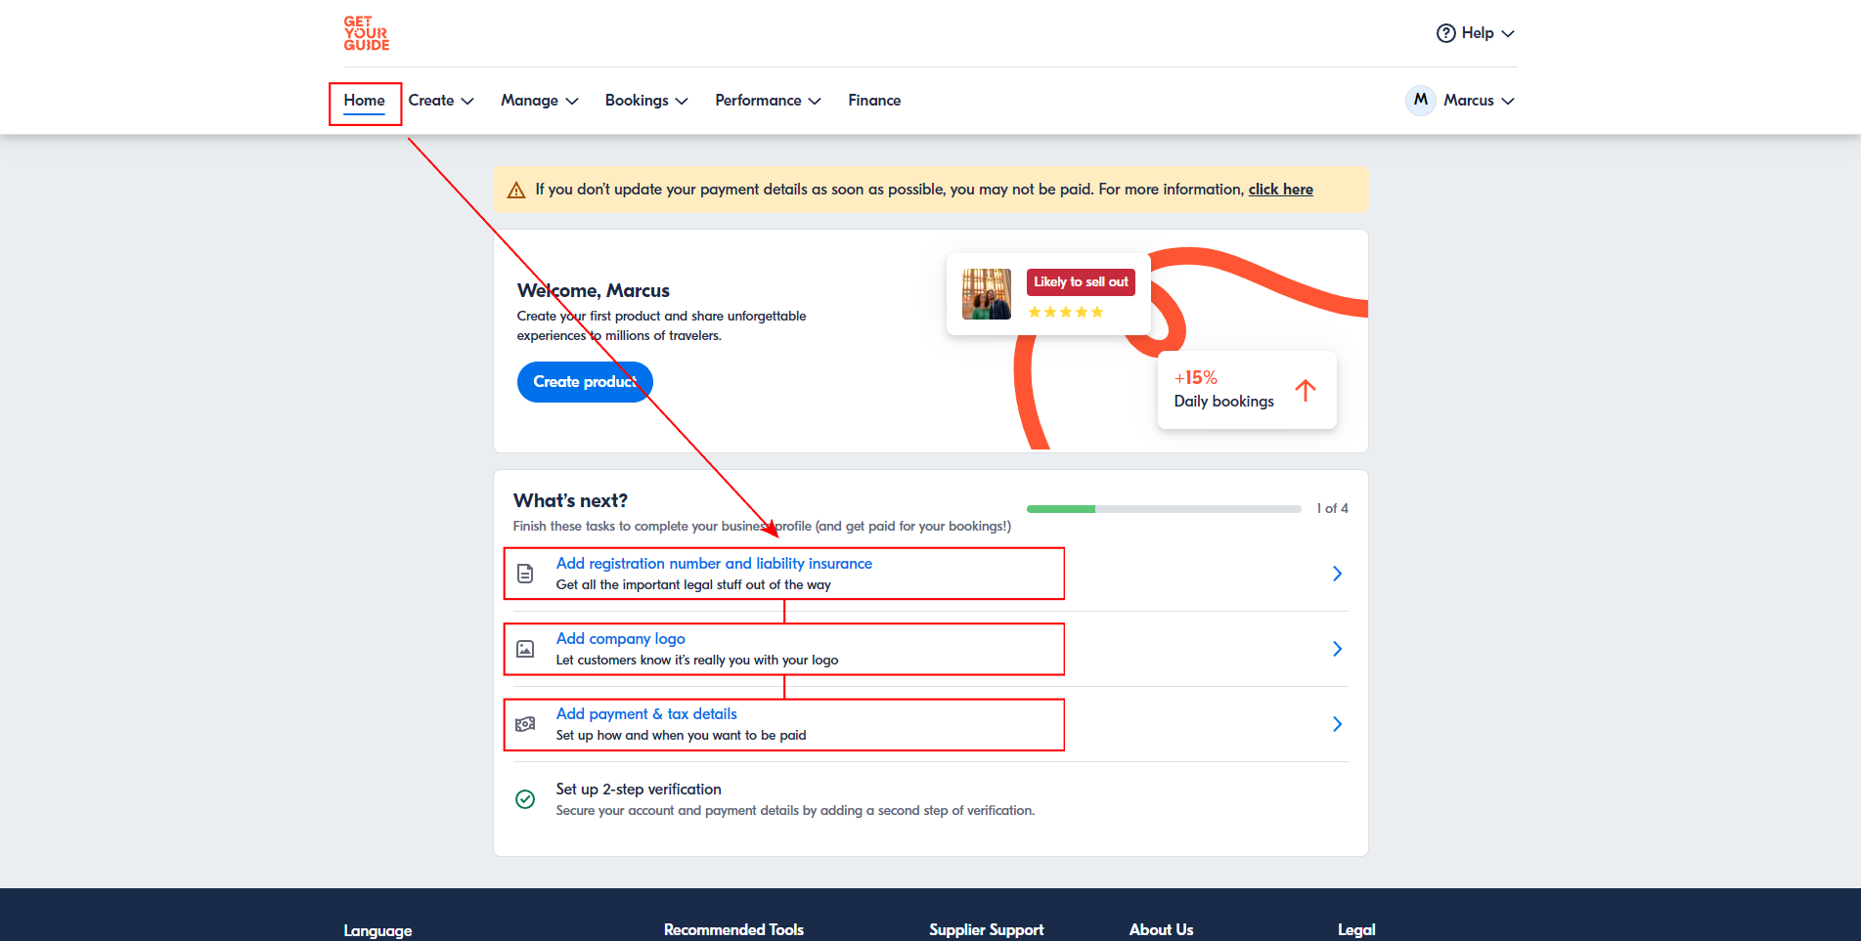Image resolution: width=1861 pixels, height=941 pixels.
Task: Click the red upward arrow on Daily bookings
Action: (1305, 390)
